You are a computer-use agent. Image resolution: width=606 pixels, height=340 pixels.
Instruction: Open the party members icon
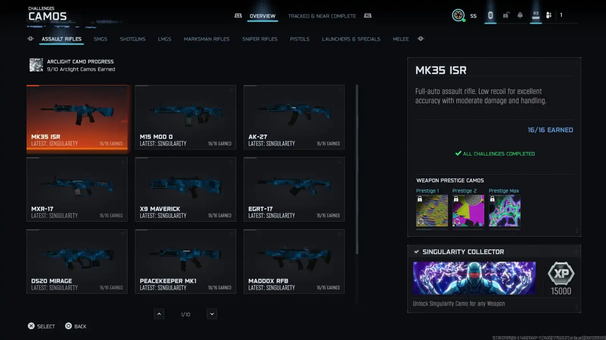(549, 15)
